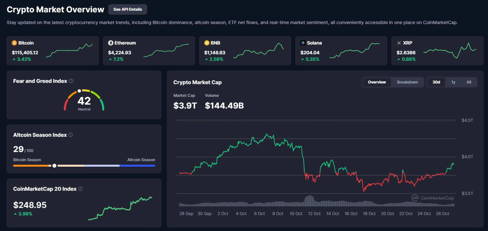Click the XRP logo icon

click(x=399, y=43)
